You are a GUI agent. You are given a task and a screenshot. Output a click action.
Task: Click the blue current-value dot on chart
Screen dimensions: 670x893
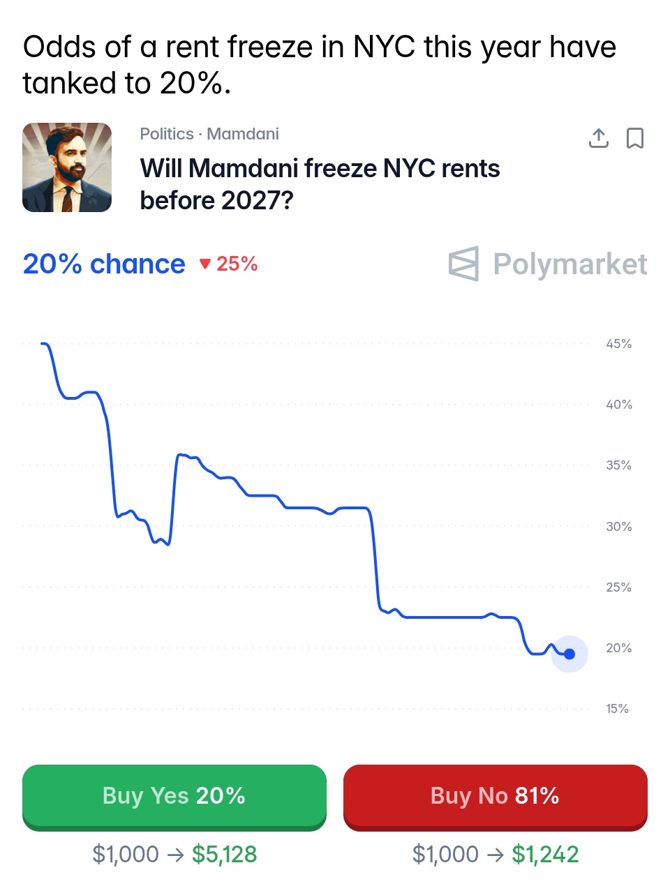(x=569, y=654)
